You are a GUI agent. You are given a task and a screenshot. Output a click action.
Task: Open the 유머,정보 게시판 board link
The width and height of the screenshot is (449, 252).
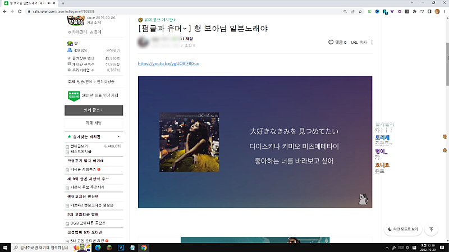click(160, 20)
